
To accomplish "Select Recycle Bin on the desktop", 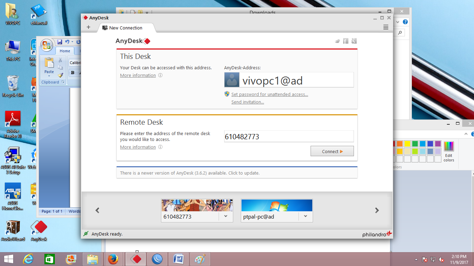I will tap(13, 86).
